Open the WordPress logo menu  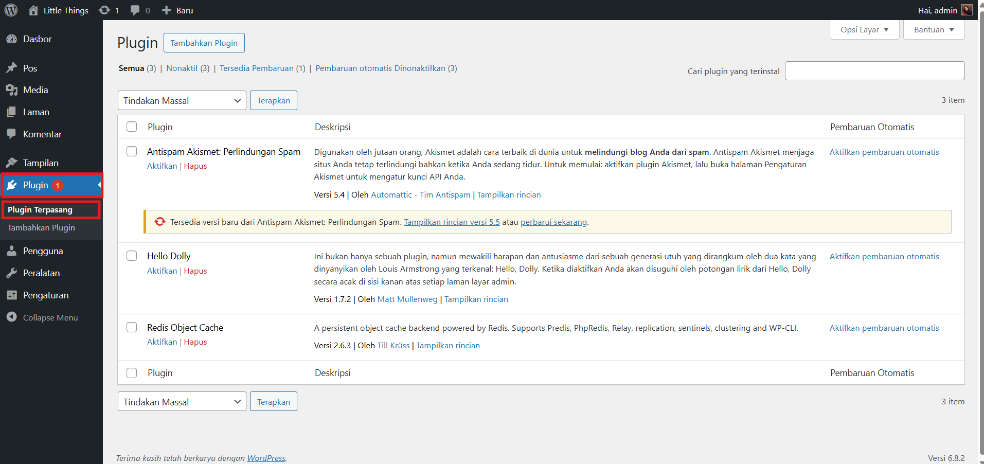[11, 10]
